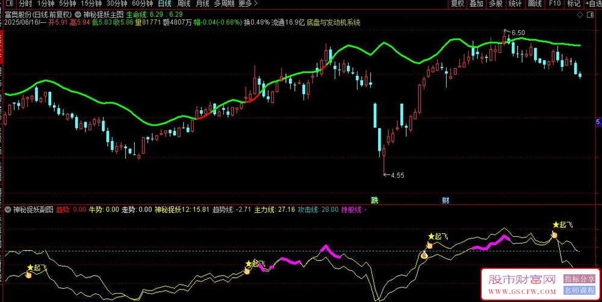Select the 周线 weekly period
The width and height of the screenshot is (602, 302).
point(184,4)
